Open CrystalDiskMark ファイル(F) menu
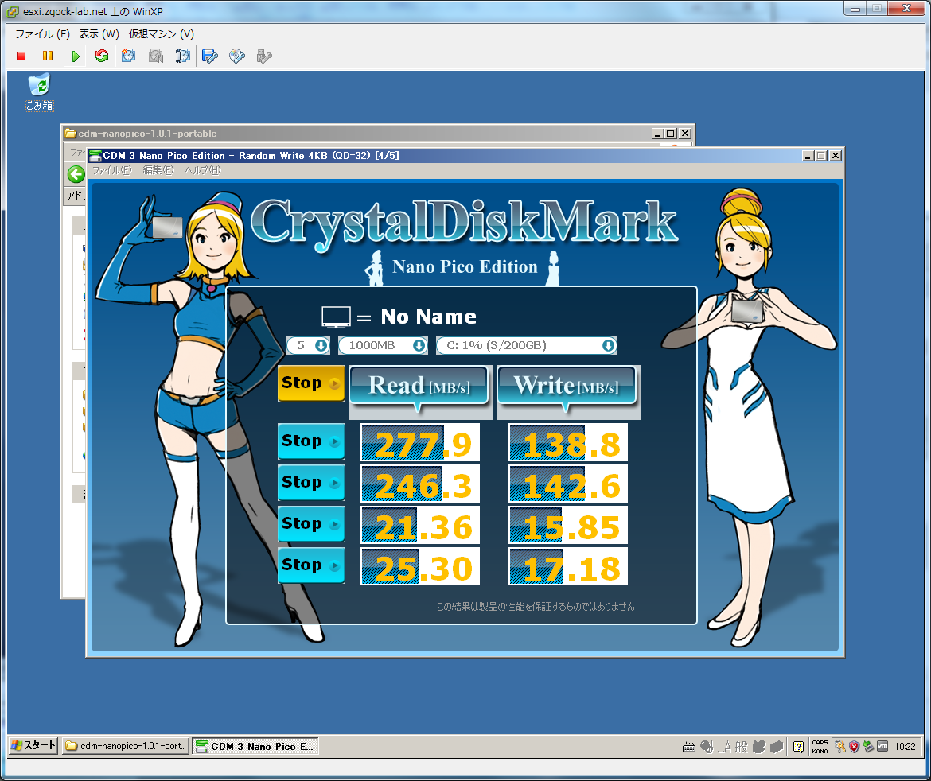This screenshot has width=931, height=781. pos(112,170)
